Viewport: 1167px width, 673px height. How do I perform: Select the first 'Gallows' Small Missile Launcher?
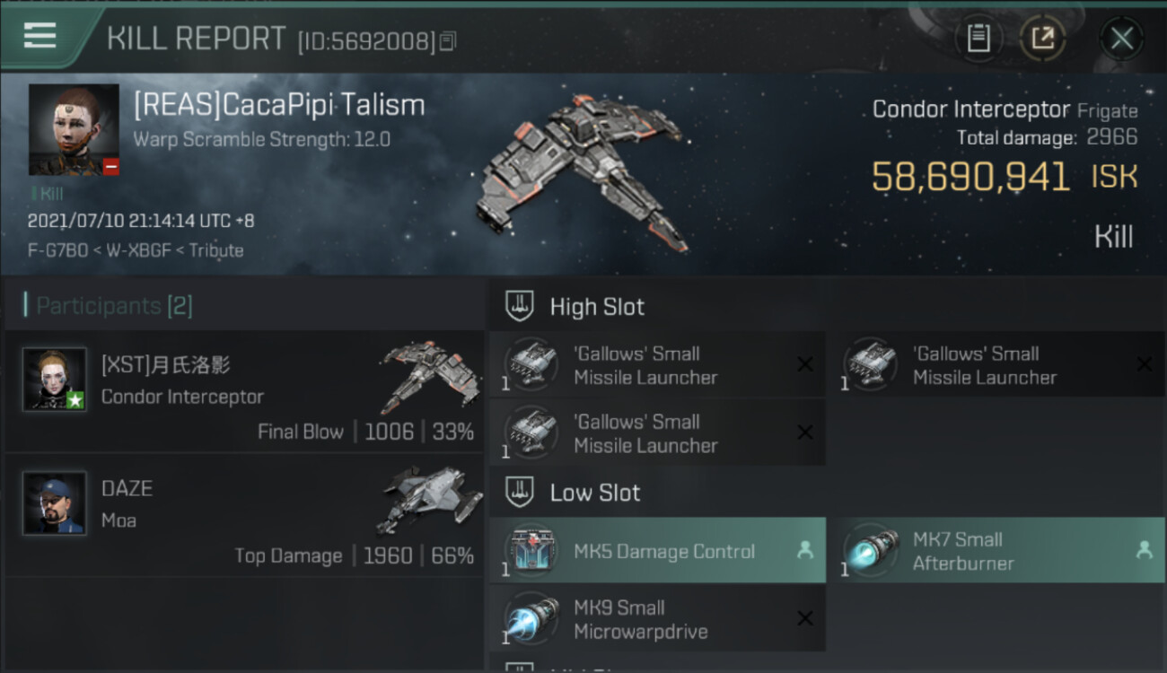pyautogui.click(x=657, y=364)
